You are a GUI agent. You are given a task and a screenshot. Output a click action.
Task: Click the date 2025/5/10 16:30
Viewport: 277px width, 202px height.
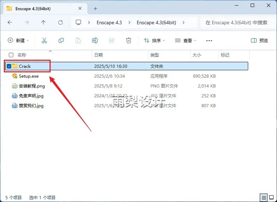click(x=111, y=66)
